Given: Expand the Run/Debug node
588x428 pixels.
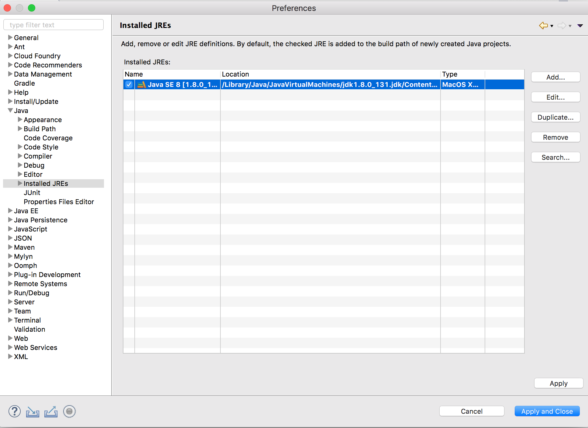Looking at the screenshot, I should [10, 293].
